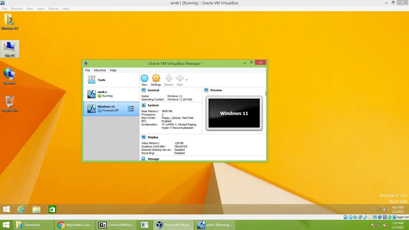The height and width of the screenshot is (230, 409).
Task: Click the shared folders status icon
Action: [x=370, y=217]
